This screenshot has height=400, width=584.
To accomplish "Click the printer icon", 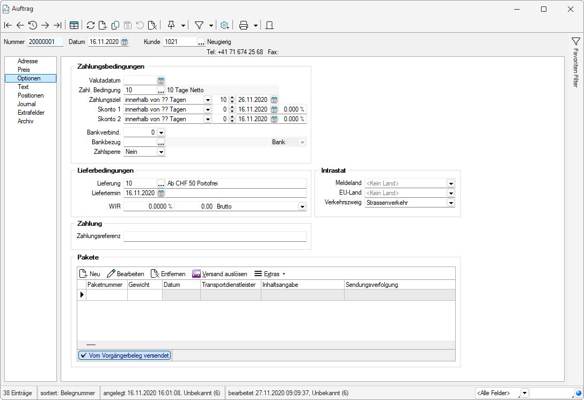I will [x=244, y=25].
